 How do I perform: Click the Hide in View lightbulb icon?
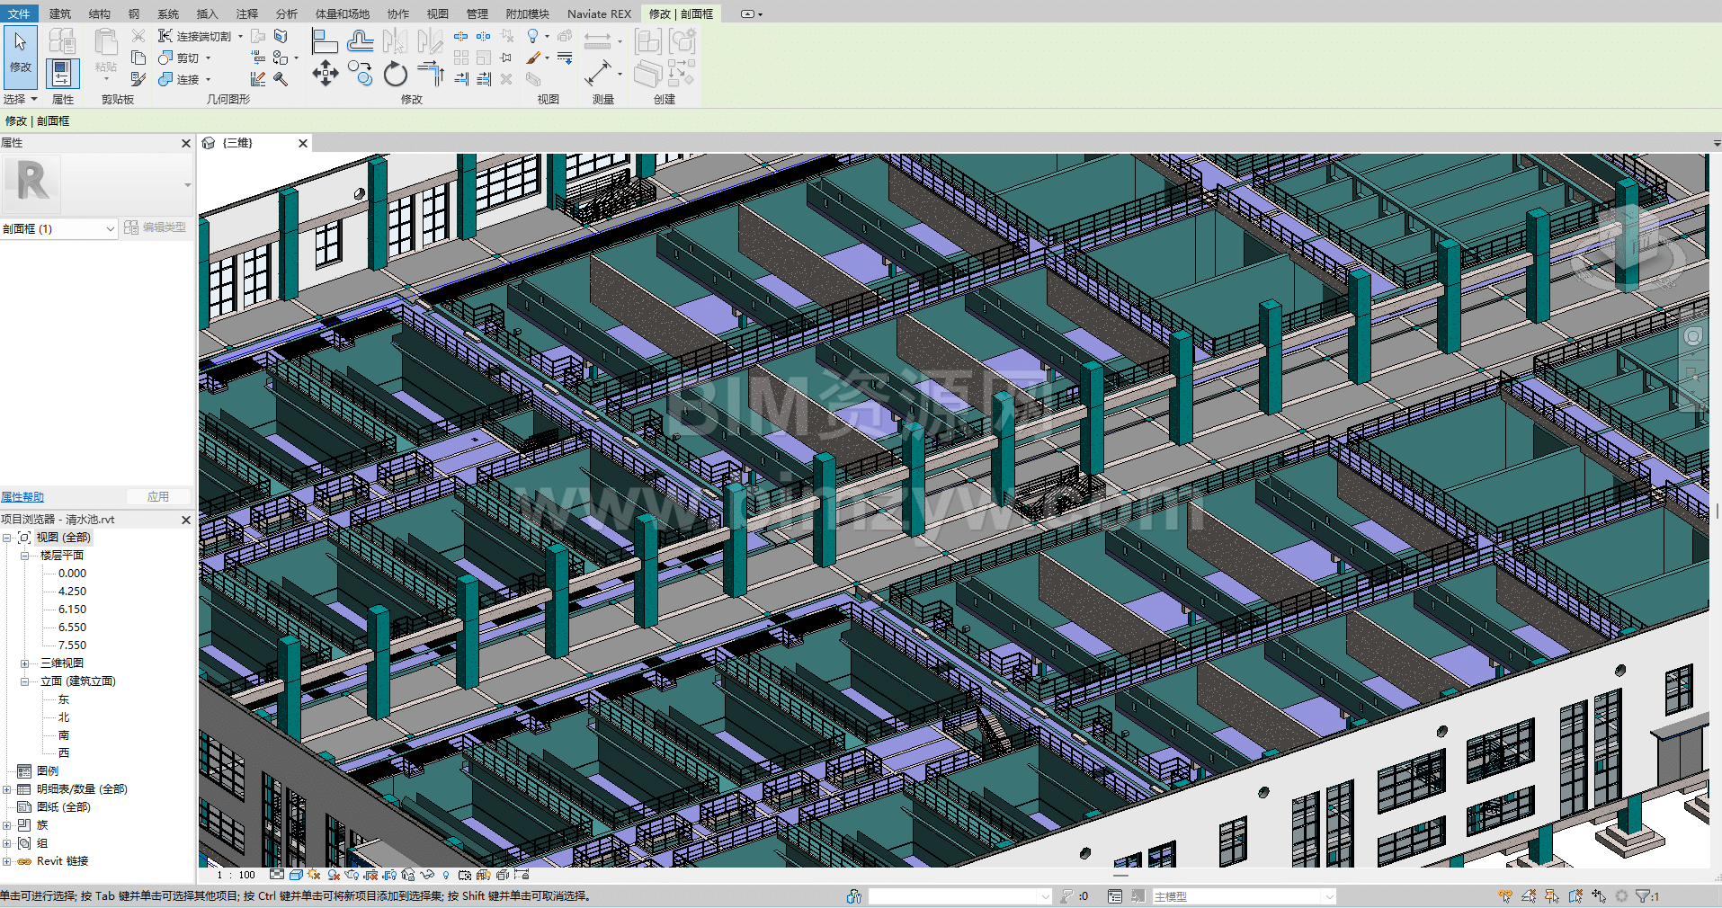533,37
